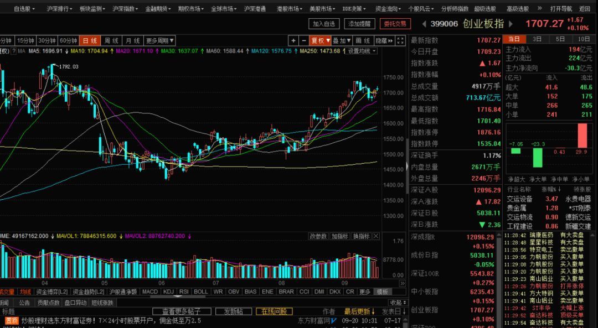
Task: Expand more top menu items with » icon
Action: (x=541, y=9)
